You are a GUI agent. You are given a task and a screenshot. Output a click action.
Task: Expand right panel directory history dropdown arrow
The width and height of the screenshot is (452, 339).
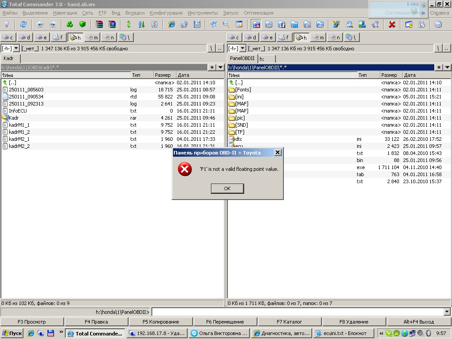(x=448, y=68)
